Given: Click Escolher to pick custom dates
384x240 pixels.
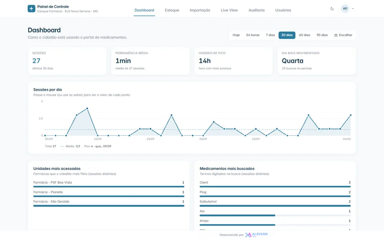Looking at the screenshot, I should (x=343, y=35).
